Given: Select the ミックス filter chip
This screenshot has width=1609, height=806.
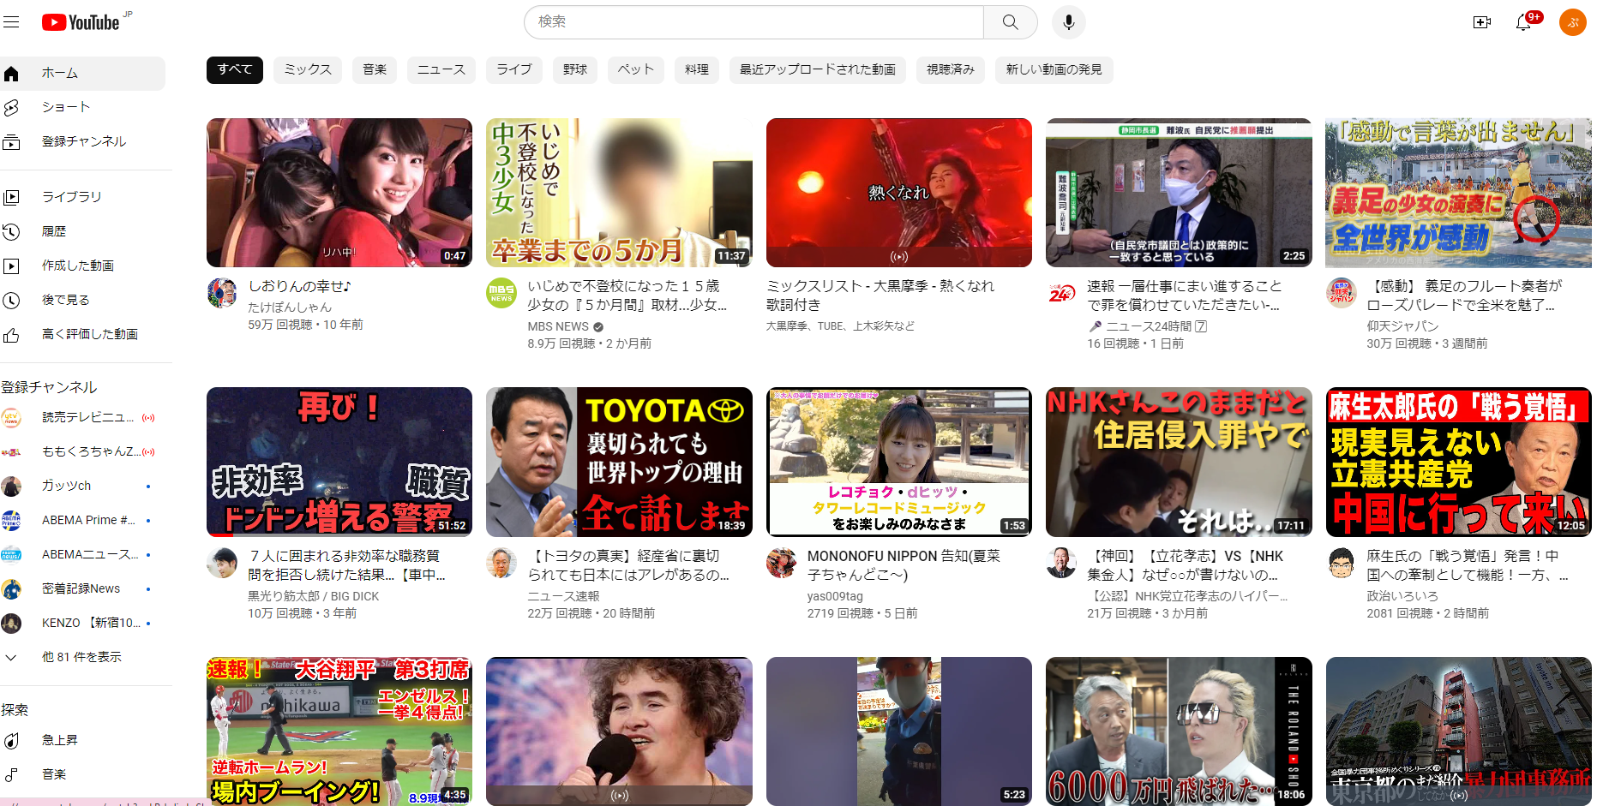Looking at the screenshot, I should [308, 69].
